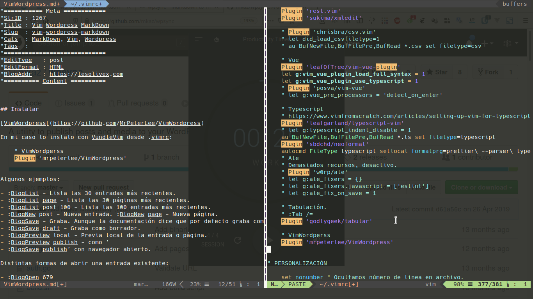Click the vim filetype label in the status line
533x299 pixels.
430,284
